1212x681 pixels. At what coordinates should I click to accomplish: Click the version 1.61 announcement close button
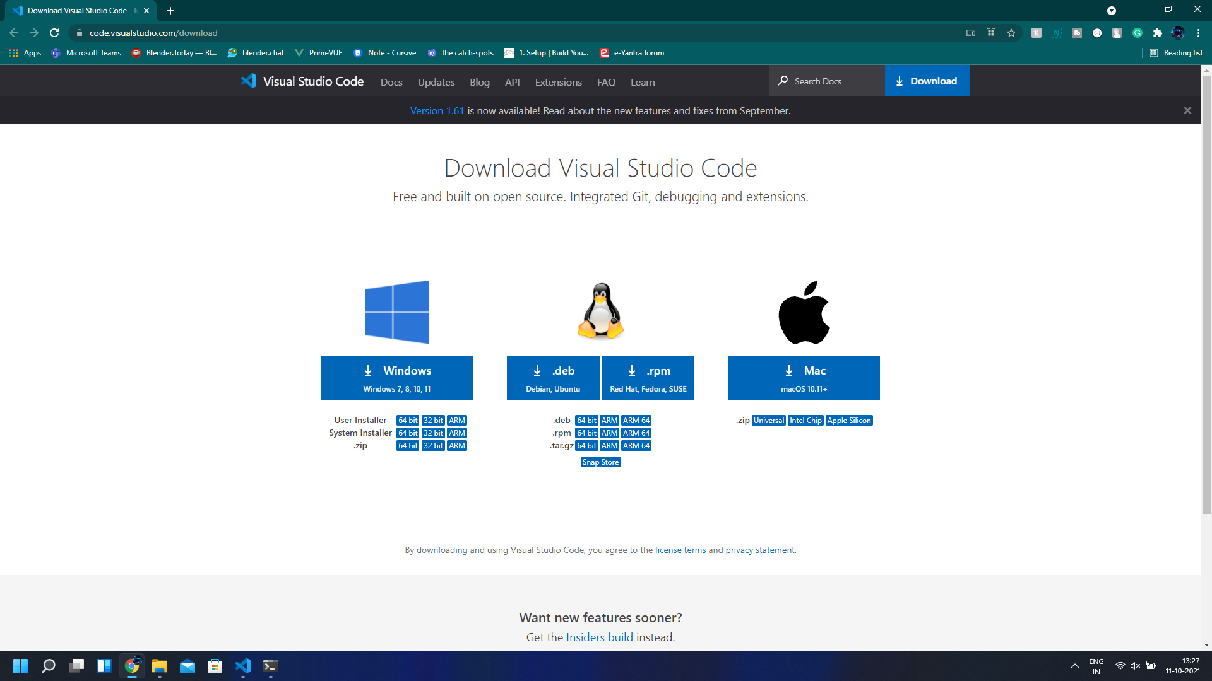click(1188, 110)
